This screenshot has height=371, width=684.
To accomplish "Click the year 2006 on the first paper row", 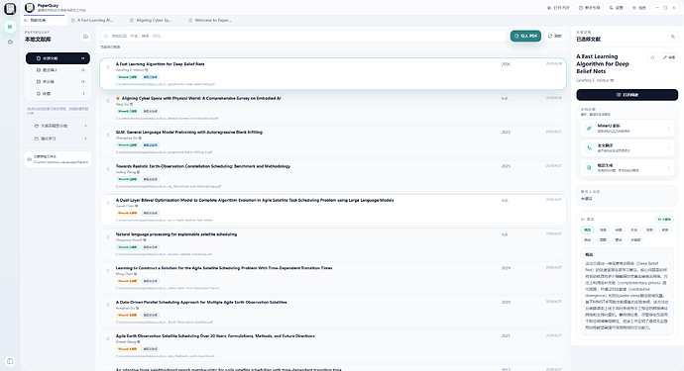I will tap(506, 64).
